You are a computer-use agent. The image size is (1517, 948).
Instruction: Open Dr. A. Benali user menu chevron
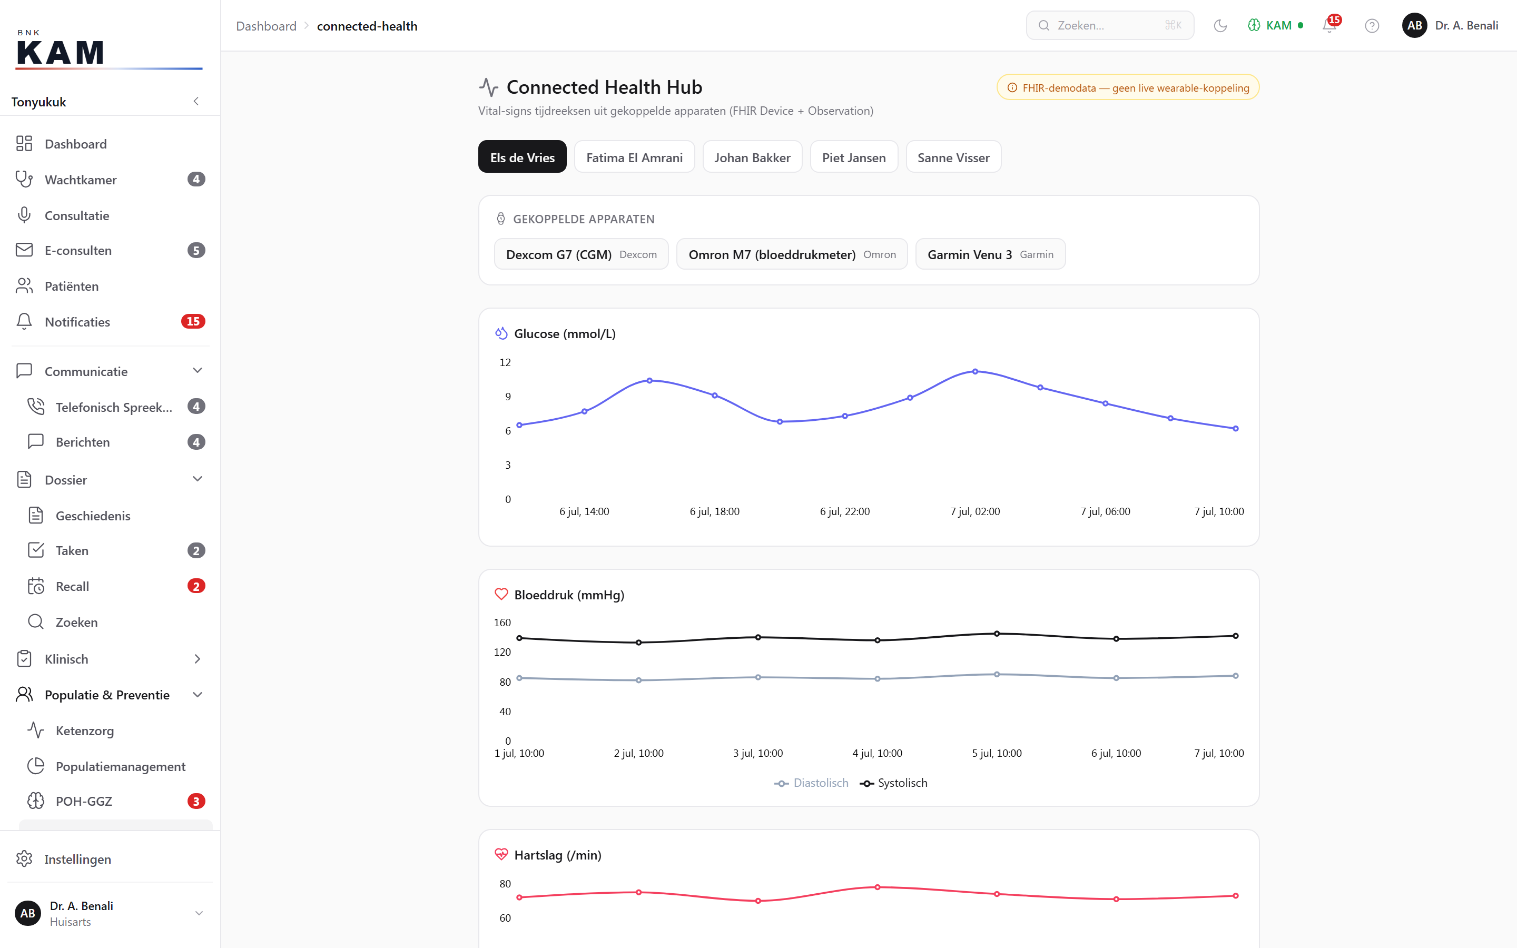(199, 914)
